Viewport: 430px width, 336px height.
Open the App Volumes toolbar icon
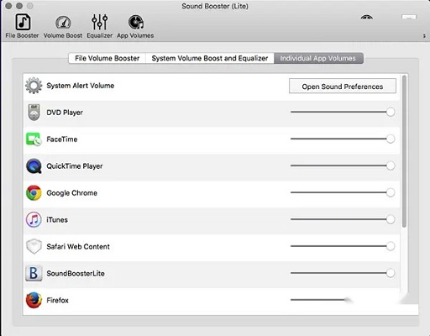[x=136, y=23]
